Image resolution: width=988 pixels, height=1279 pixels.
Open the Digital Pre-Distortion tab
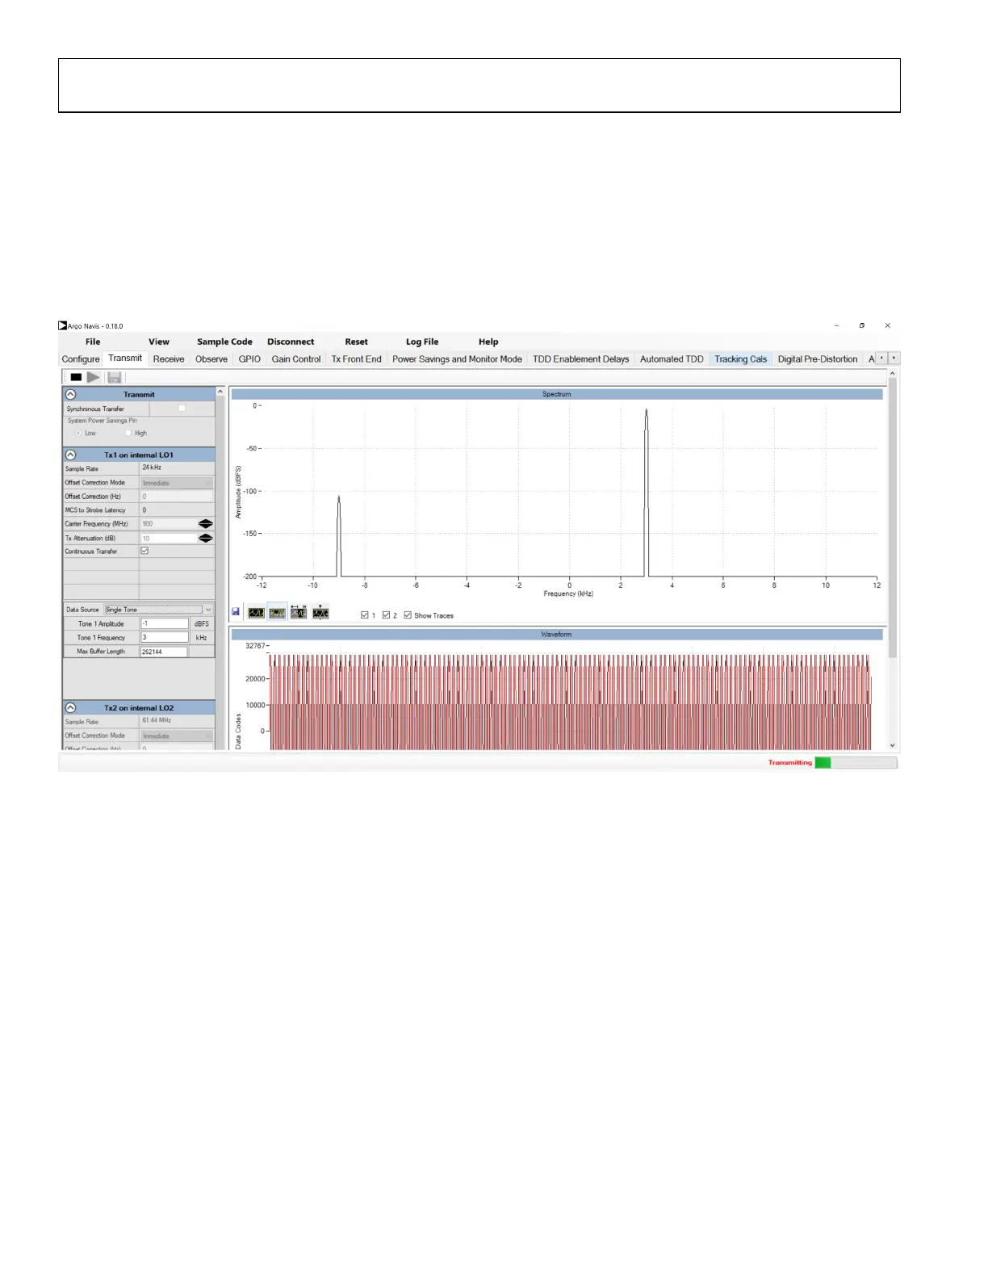point(818,359)
